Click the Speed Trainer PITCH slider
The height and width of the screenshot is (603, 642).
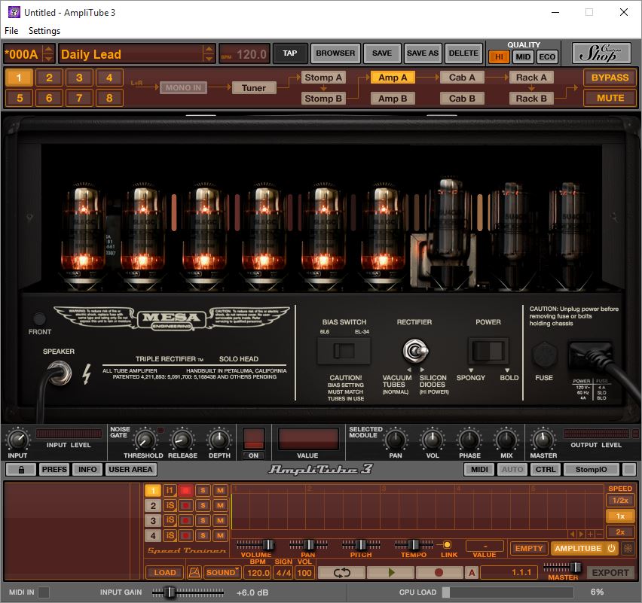click(361, 545)
